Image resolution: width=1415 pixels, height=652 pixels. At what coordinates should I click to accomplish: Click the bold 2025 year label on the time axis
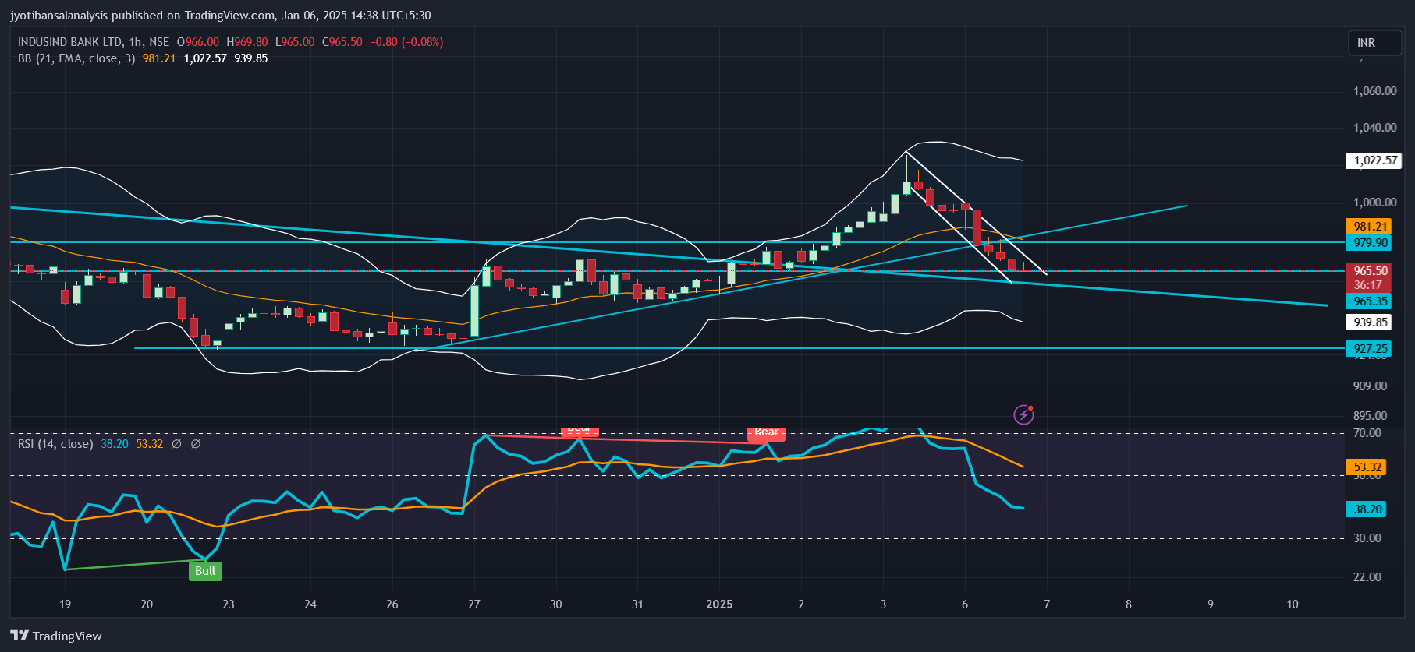pos(719,604)
